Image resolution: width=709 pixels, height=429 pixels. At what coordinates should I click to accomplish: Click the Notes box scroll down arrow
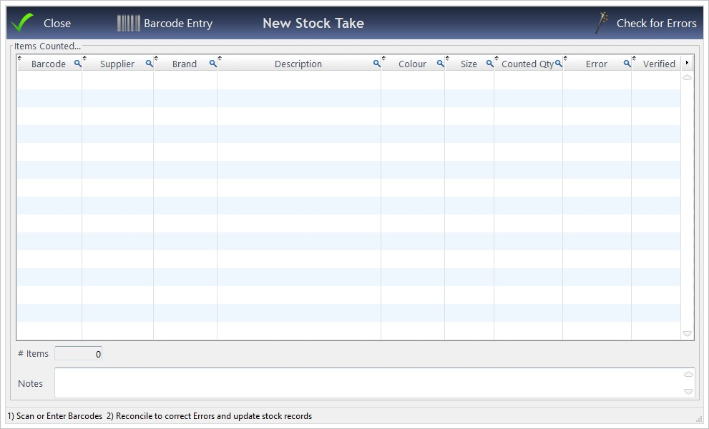pos(688,392)
